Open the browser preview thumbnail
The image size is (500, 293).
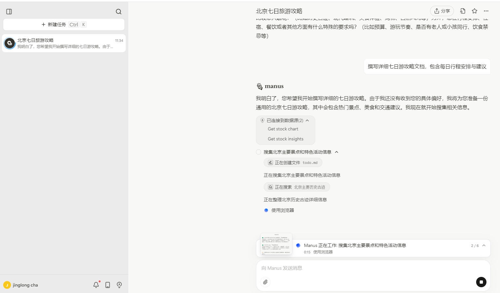[276, 244]
